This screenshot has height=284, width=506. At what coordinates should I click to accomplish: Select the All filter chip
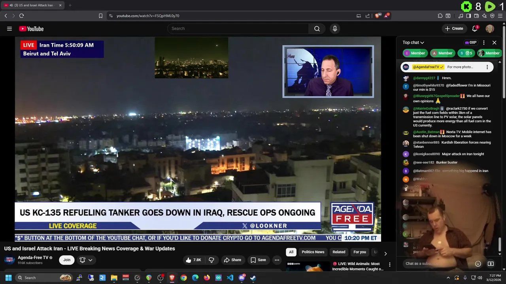(291, 252)
